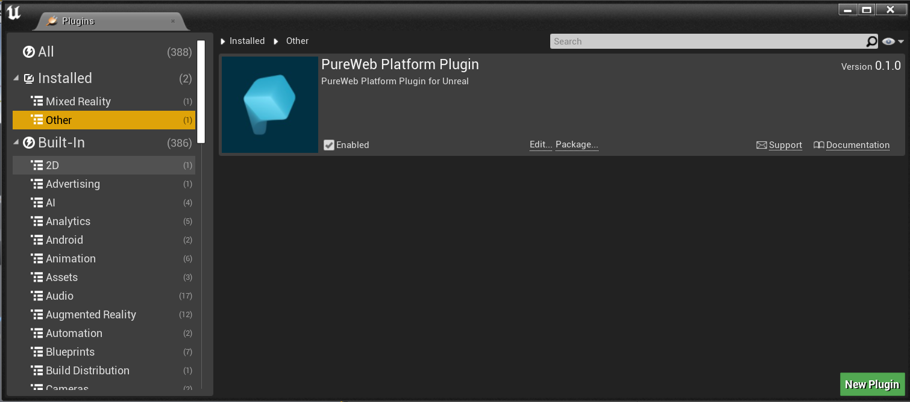Click the Plugins tab plug icon

[x=52, y=21]
